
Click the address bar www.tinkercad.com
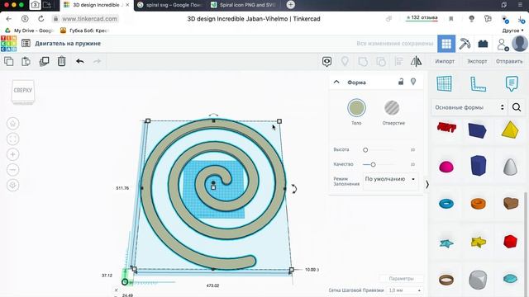90,19
